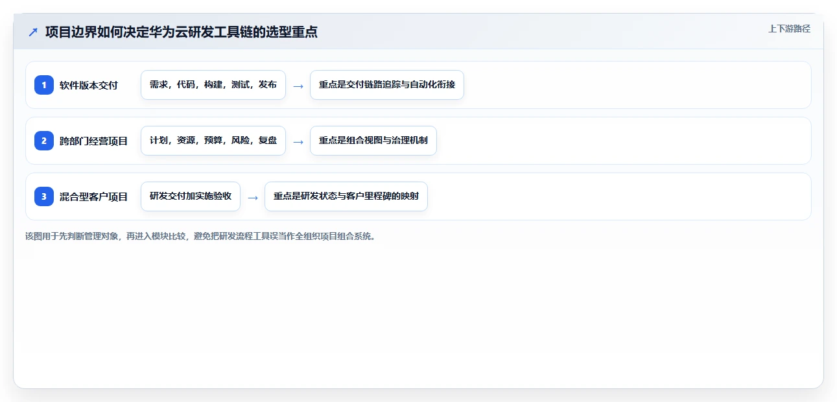Click the 上下游路径 label in the header
This screenshot has width=837, height=402.
[789, 29]
